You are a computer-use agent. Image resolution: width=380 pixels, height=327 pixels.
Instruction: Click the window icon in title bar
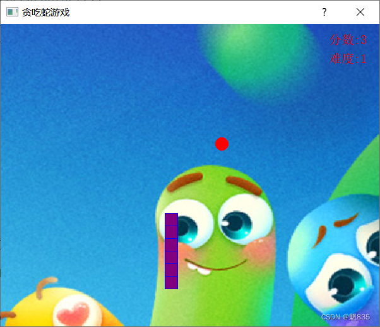(x=12, y=12)
